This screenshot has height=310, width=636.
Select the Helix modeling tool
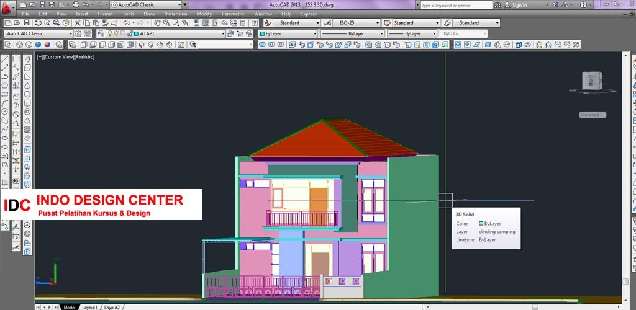coord(27,130)
